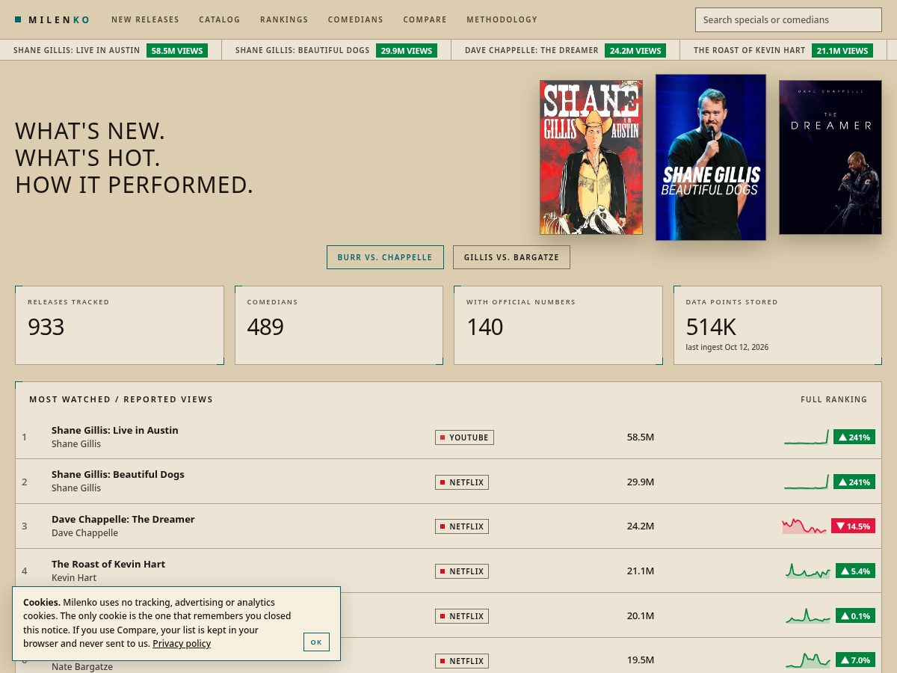Open the Methodology page

tap(502, 19)
